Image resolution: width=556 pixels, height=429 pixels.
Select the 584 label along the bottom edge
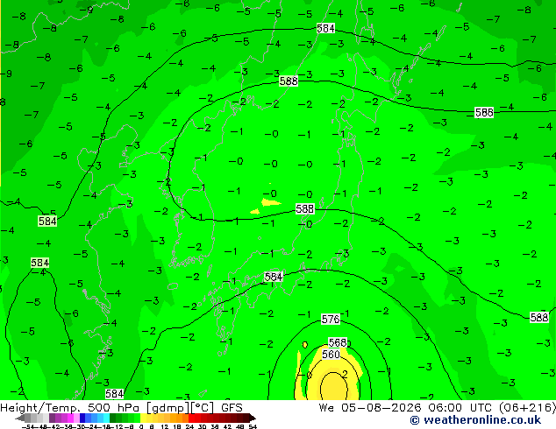click(x=114, y=394)
